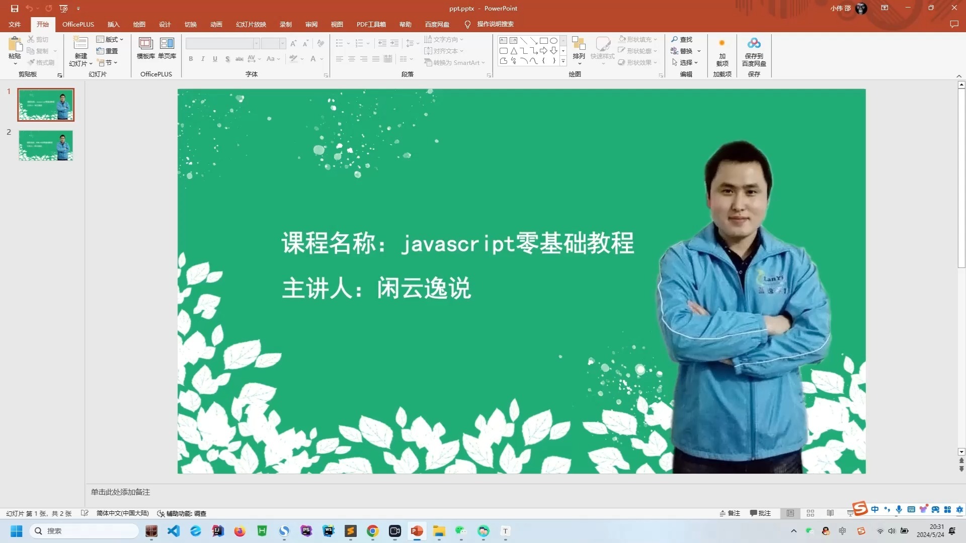The height and width of the screenshot is (543, 966).
Task: Toggle strikethrough formatting on text
Action: click(x=239, y=59)
